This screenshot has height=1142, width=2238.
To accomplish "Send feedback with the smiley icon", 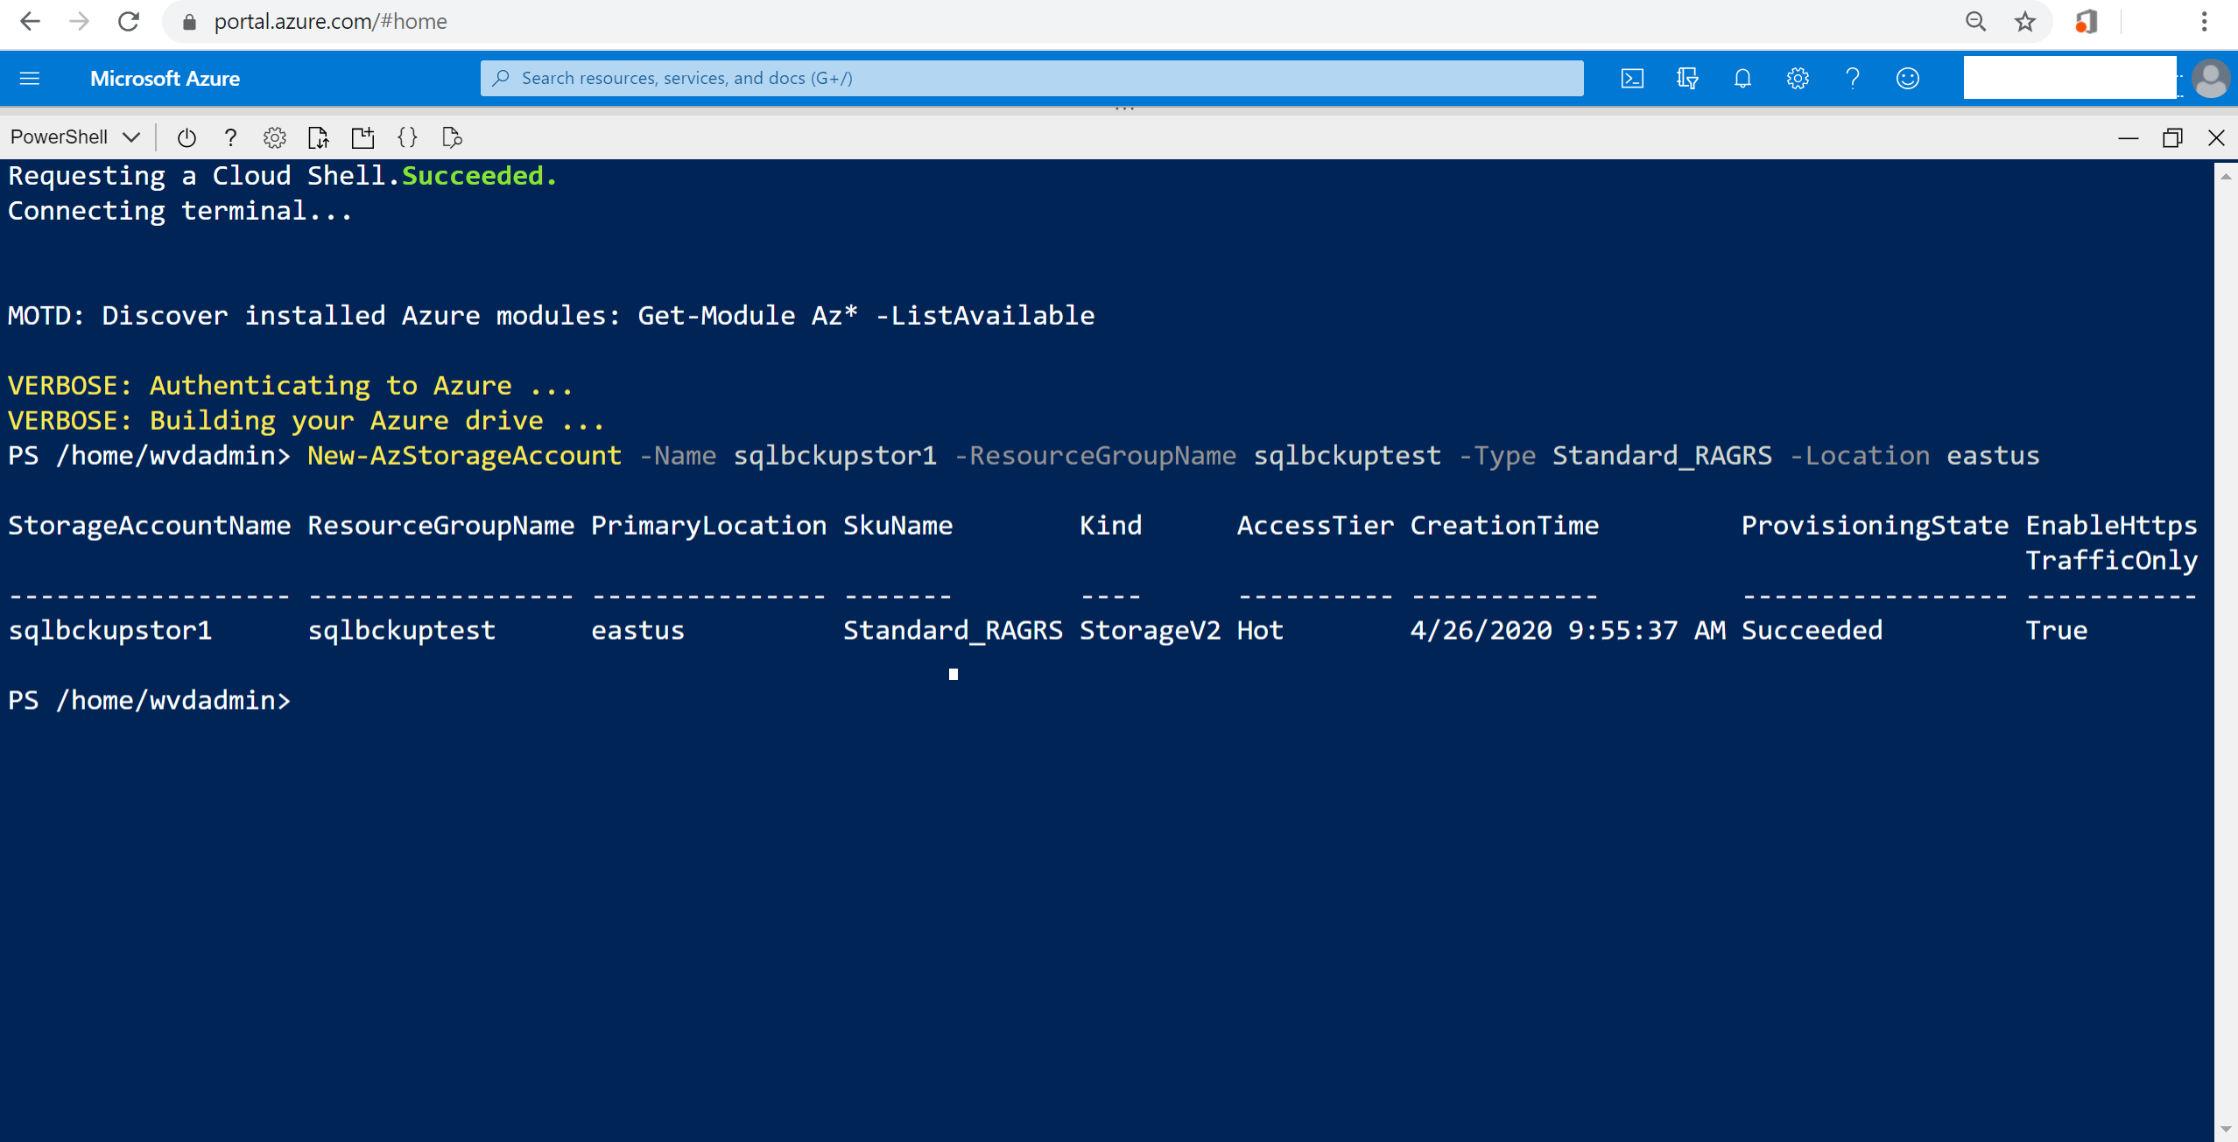I will click(x=1908, y=79).
